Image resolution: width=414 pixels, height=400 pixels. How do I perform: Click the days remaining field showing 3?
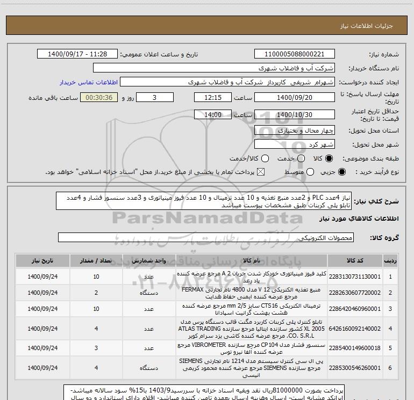pyautogui.click(x=155, y=97)
